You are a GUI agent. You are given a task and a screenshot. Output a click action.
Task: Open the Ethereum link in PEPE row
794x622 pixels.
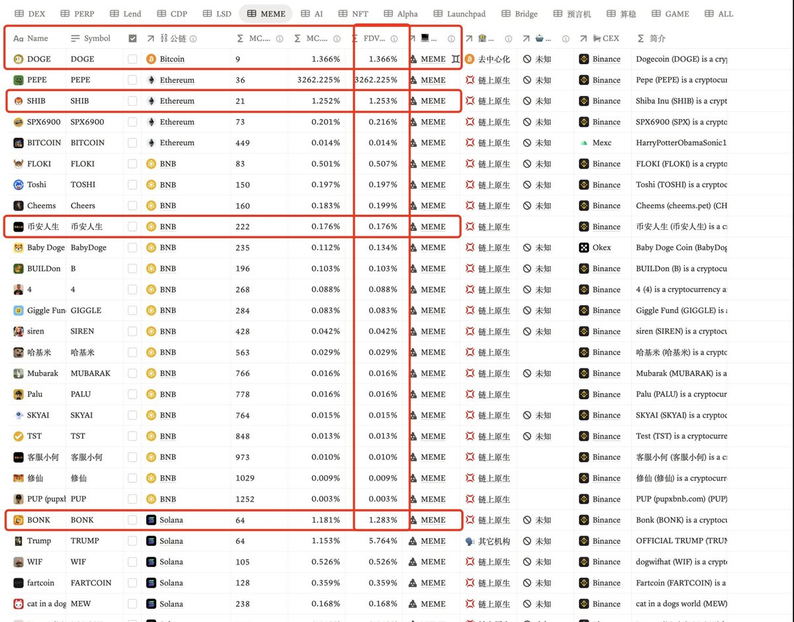tap(177, 80)
